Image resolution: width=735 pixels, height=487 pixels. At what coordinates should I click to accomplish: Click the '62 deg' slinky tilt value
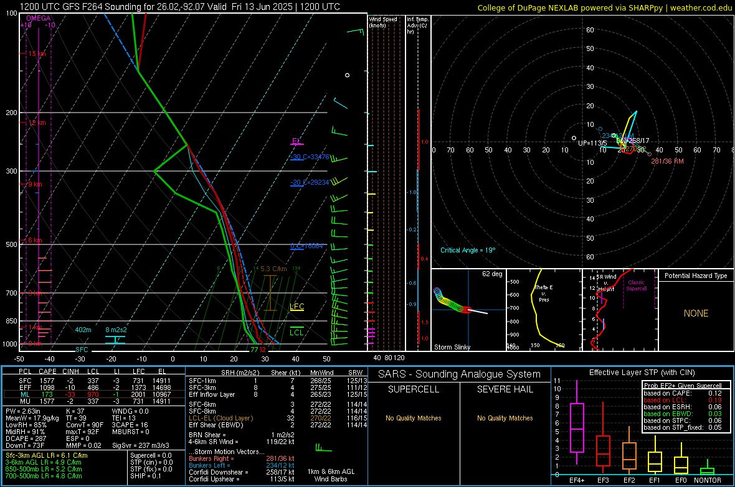[492, 274]
